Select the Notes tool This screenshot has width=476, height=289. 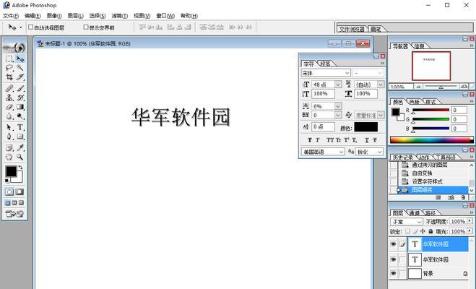(9, 147)
